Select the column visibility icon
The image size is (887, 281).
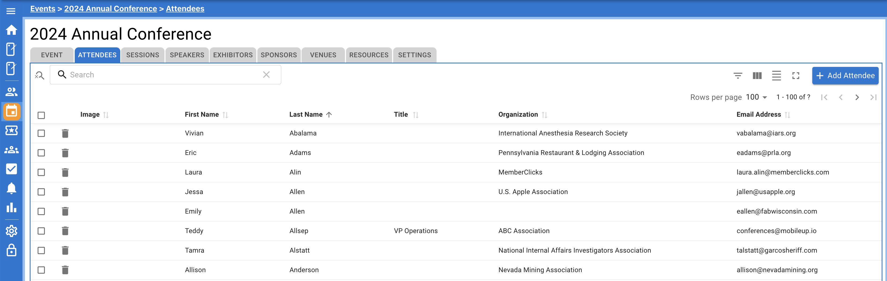coord(757,76)
